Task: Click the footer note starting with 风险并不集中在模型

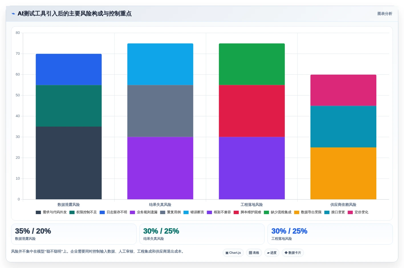Action: pos(98,251)
